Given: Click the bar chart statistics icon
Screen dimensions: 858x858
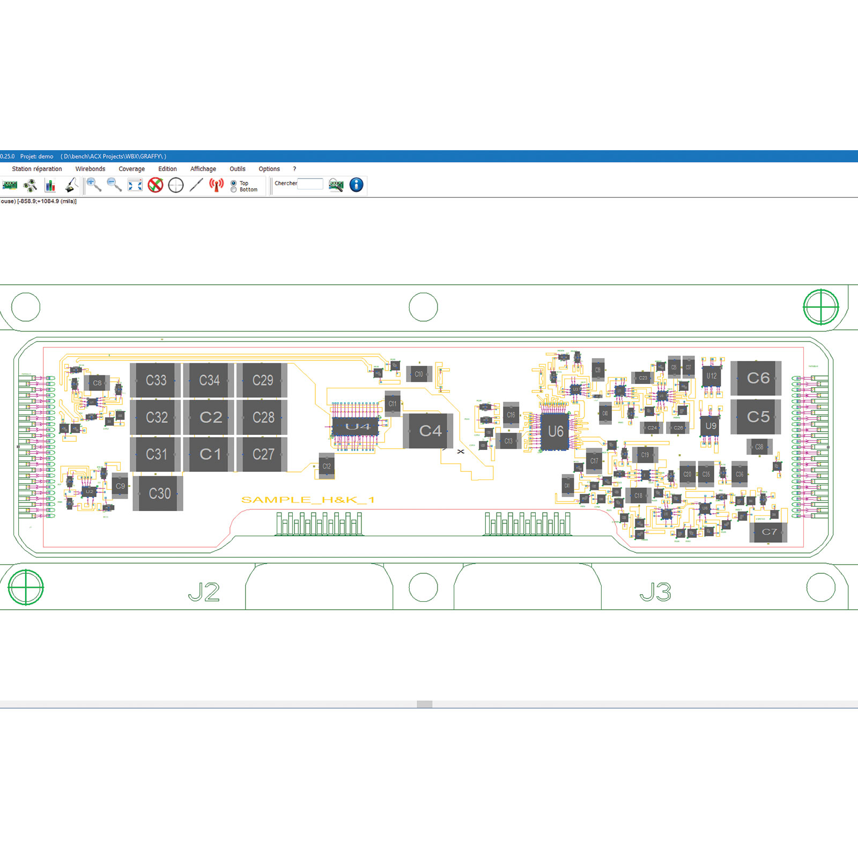Looking at the screenshot, I should click(x=50, y=186).
